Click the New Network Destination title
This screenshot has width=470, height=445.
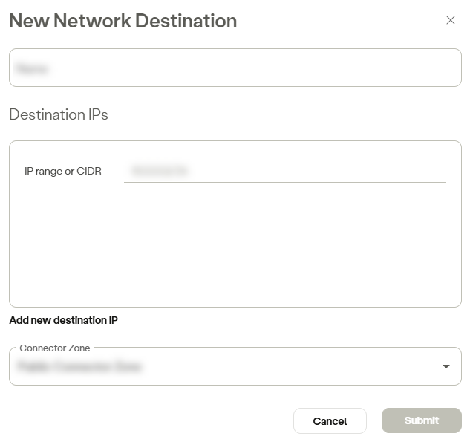tap(123, 21)
